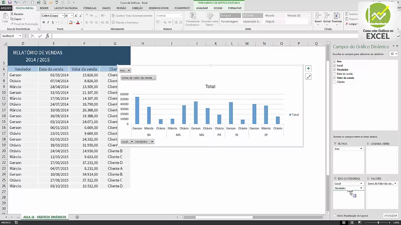Click the insert function fx icon
Viewport: 401px width, 225px height.
[48, 36]
